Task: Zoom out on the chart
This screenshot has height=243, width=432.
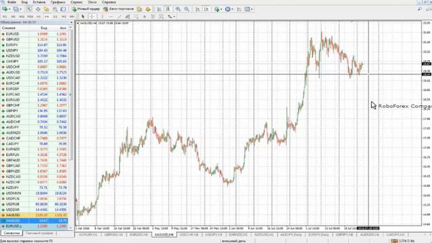Action: click(186, 9)
